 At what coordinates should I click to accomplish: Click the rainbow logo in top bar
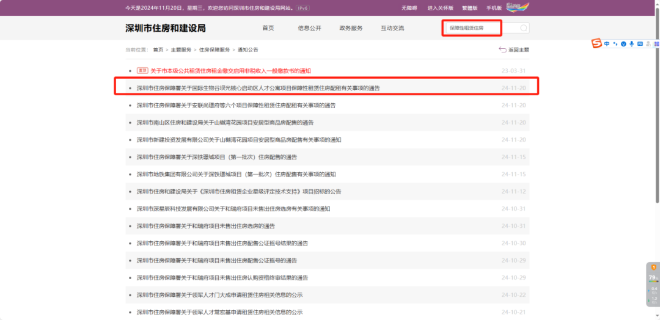point(518,7)
